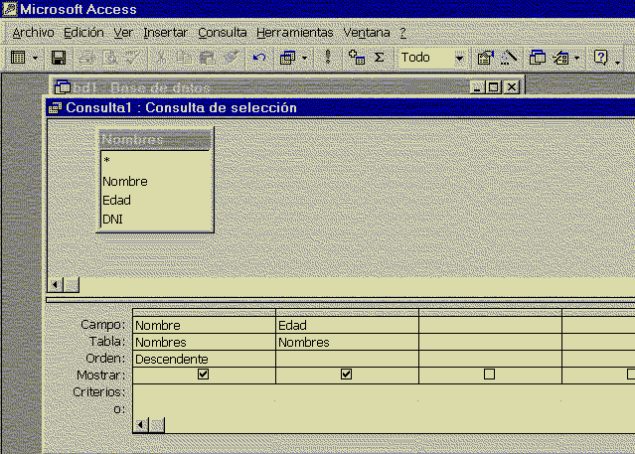635x454 pixels.
Task: Click the empty Campo cell in third column
Action: (x=491, y=325)
